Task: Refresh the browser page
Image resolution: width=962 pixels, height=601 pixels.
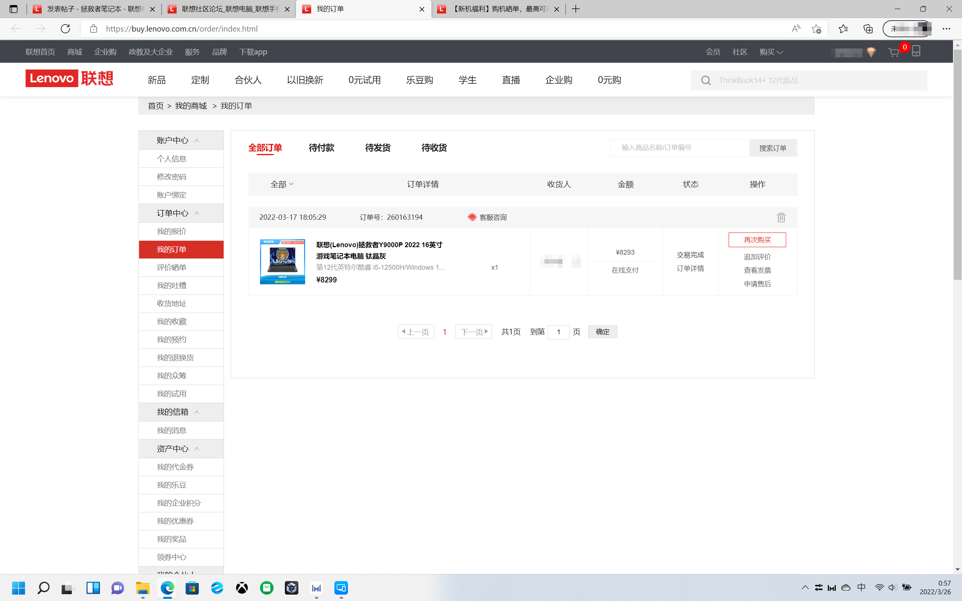Action: pos(65,29)
